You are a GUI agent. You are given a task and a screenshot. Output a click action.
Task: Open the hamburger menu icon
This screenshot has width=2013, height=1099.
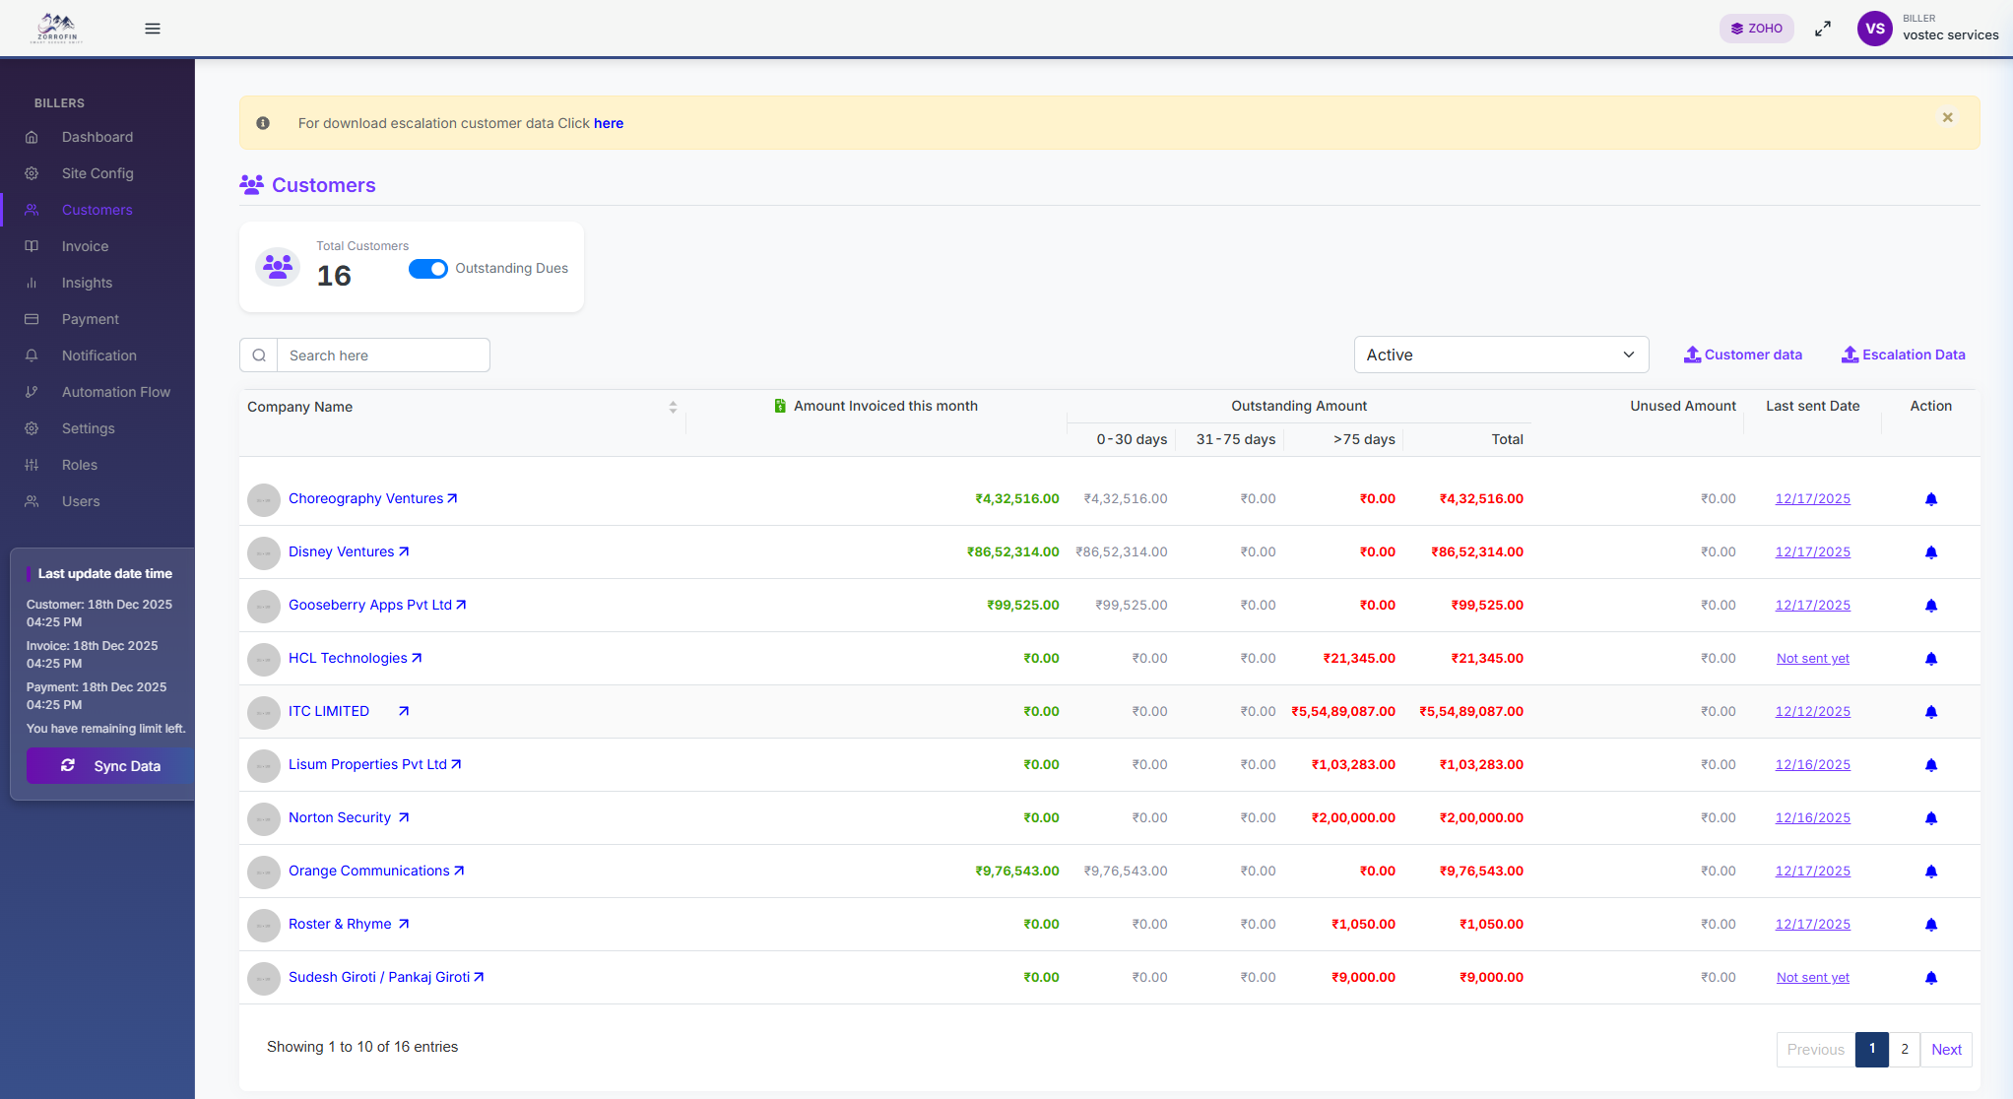[153, 29]
